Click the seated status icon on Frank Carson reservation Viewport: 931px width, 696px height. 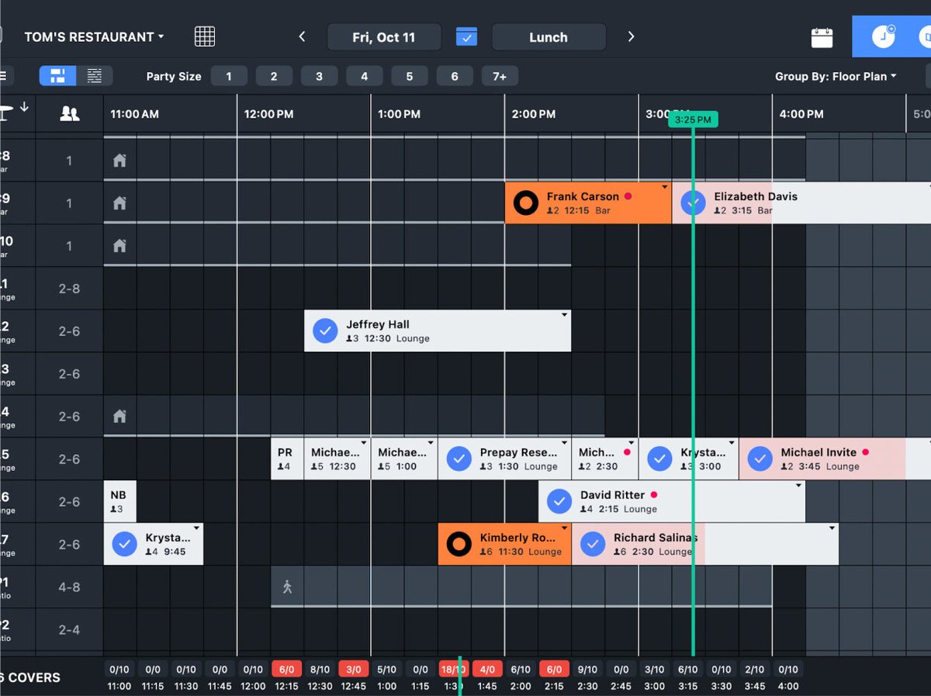click(525, 203)
